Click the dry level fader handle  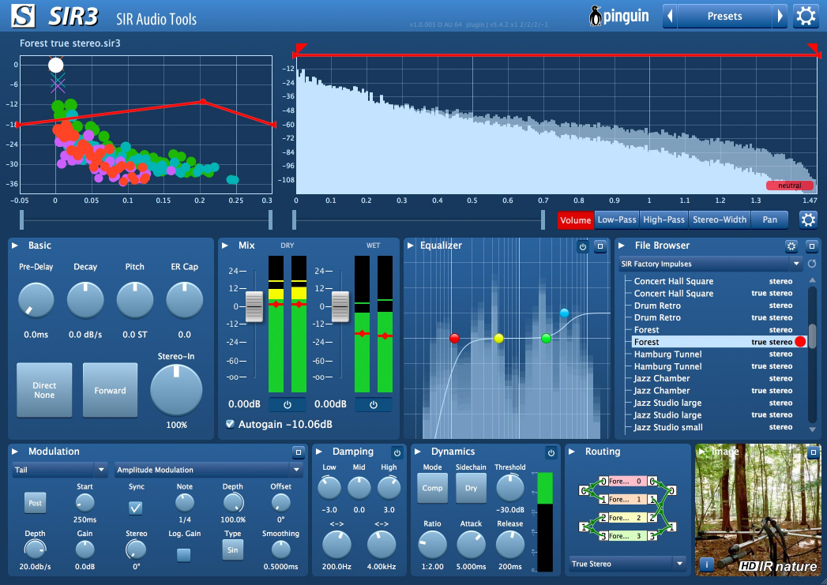(x=254, y=306)
